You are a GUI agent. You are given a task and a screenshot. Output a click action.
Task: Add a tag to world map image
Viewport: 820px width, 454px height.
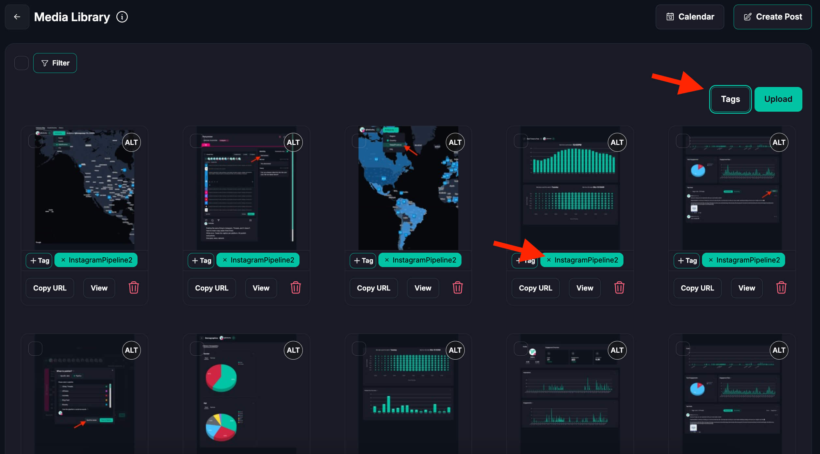coord(363,261)
